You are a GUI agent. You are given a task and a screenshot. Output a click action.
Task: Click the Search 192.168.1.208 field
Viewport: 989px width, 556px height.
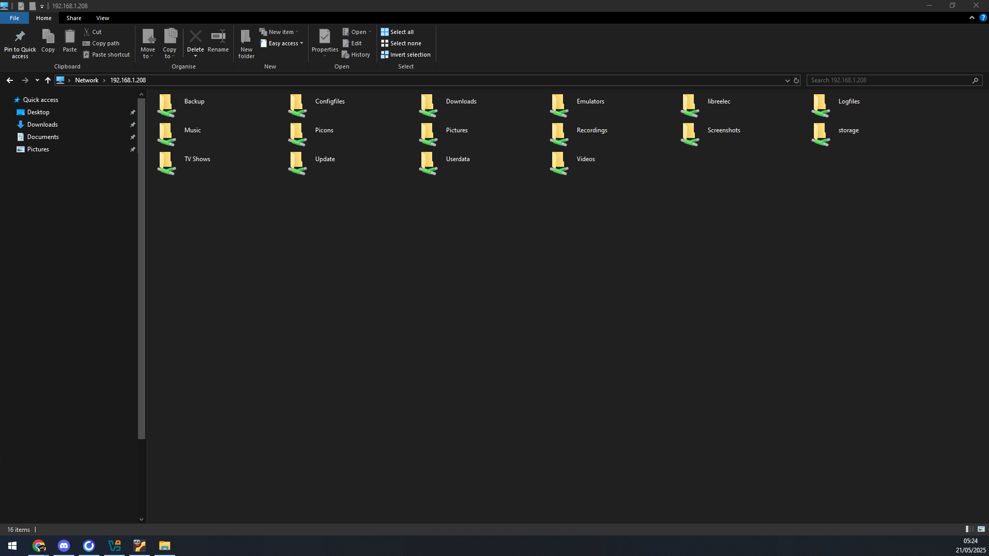889,80
